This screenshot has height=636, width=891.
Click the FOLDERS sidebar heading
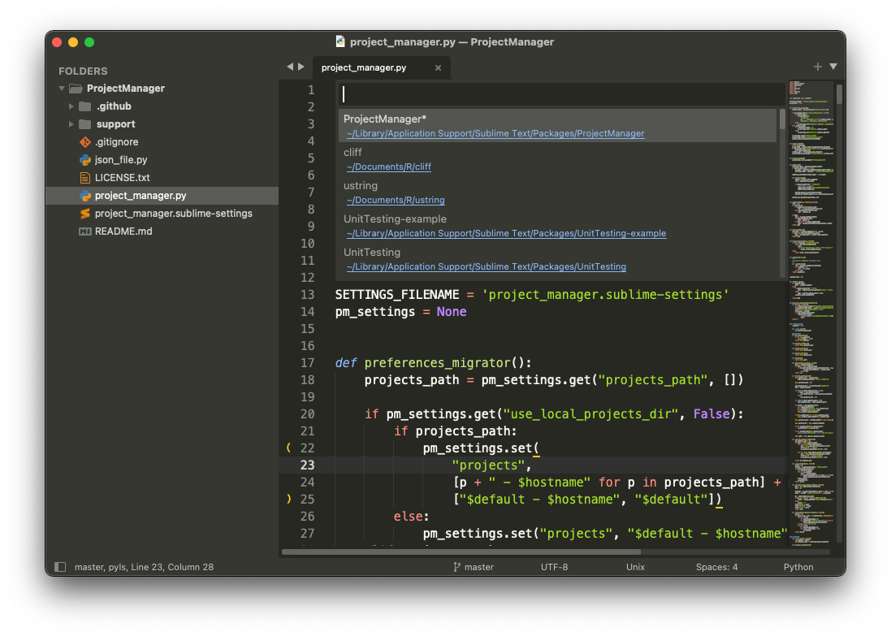(x=83, y=71)
